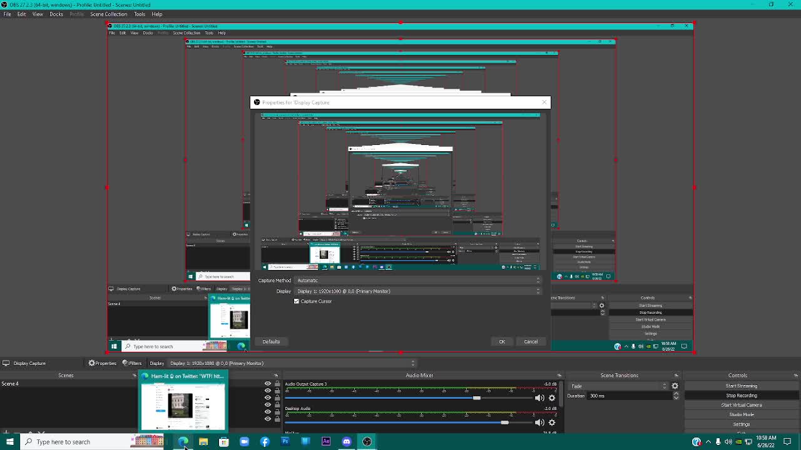This screenshot has height=450, width=801.
Task: Pop out the Audio Mixer dock
Action: (559, 376)
